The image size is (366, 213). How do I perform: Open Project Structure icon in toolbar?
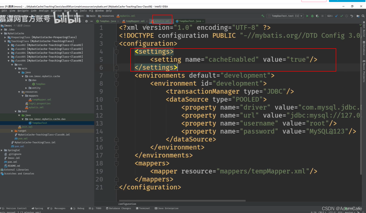point(358,16)
